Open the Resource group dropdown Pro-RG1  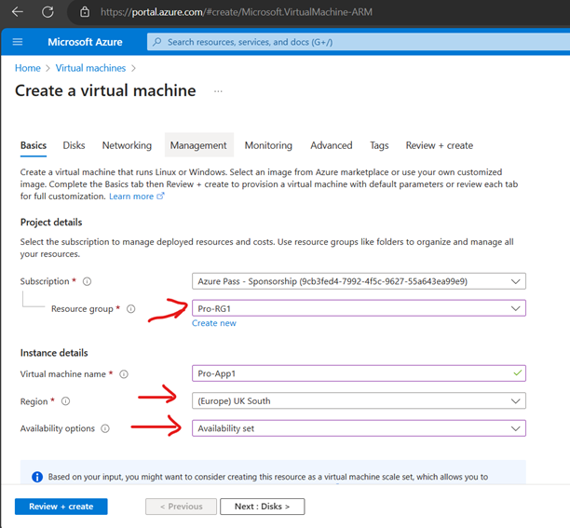pos(359,308)
